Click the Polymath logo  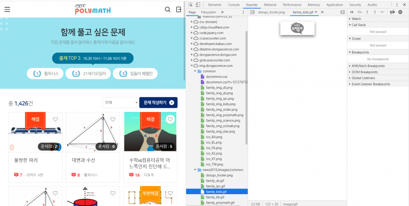point(93,9)
